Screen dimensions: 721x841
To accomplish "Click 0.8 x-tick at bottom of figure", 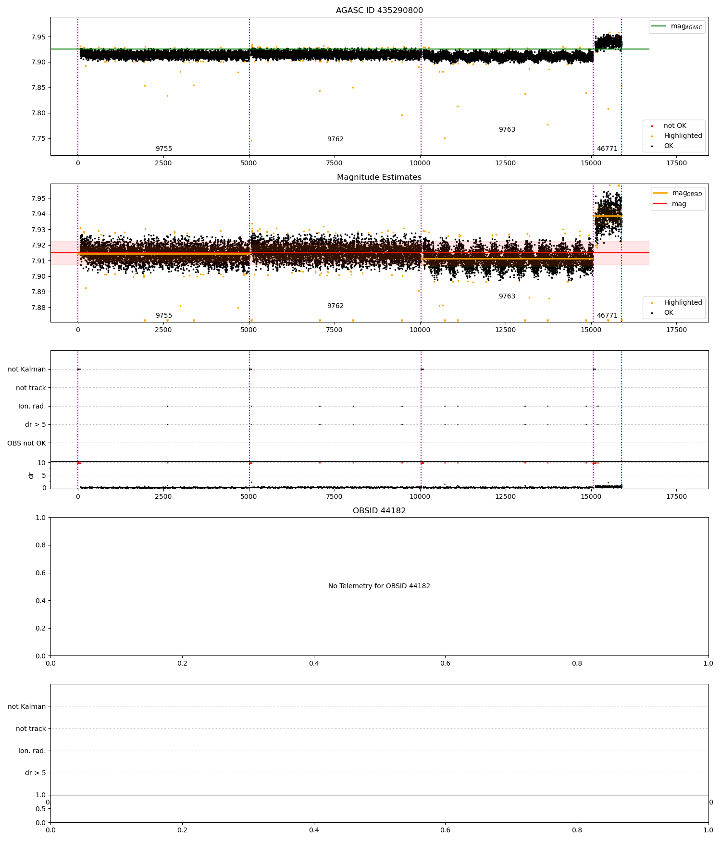I will [x=577, y=830].
